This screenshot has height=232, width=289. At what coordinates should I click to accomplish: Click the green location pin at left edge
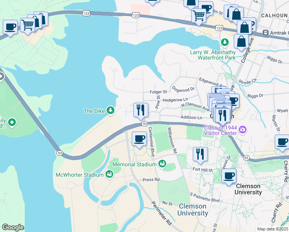(x=12, y=123)
